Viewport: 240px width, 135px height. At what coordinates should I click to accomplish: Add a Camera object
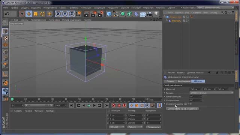coord(150,14)
